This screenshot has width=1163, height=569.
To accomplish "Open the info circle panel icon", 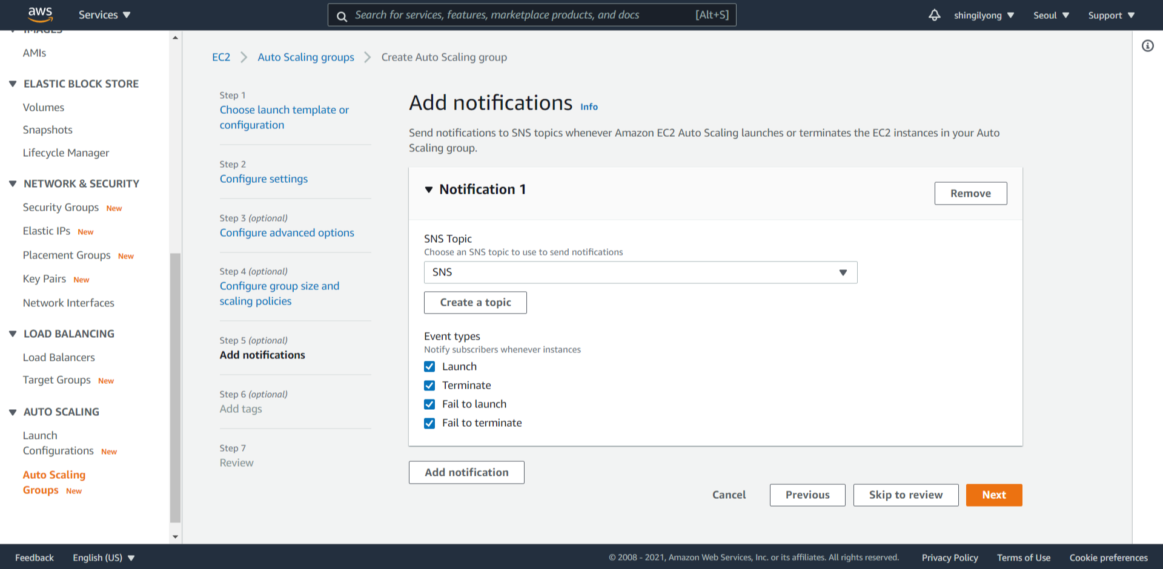I will (1147, 46).
